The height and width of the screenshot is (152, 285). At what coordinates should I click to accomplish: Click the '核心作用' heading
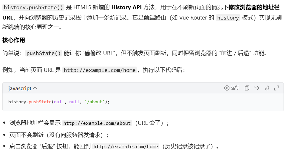pos(14,40)
